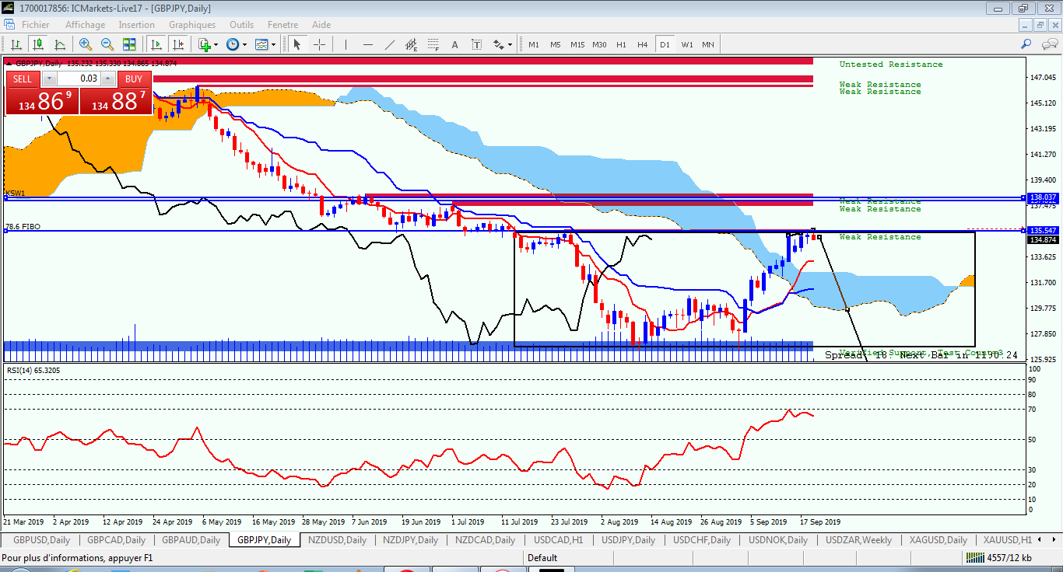Image resolution: width=1063 pixels, height=572 pixels.
Task: Select the text tool
Action: (x=455, y=44)
